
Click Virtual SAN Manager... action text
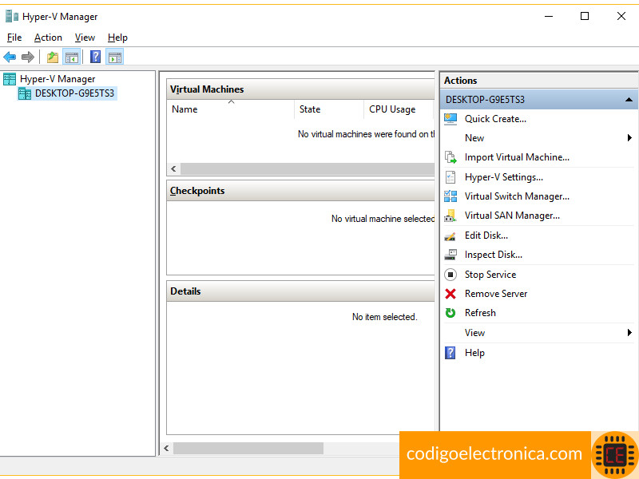coord(512,216)
